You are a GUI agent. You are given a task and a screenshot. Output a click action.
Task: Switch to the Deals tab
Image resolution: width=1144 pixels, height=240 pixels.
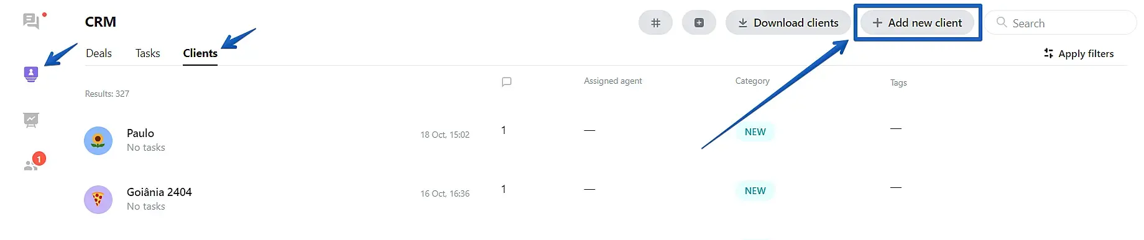coord(99,53)
